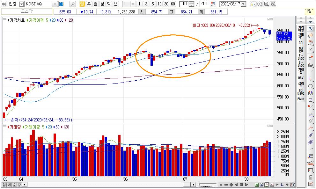Select the MACD indicator
This screenshot has height=189, width=316.
coord(301,50)
